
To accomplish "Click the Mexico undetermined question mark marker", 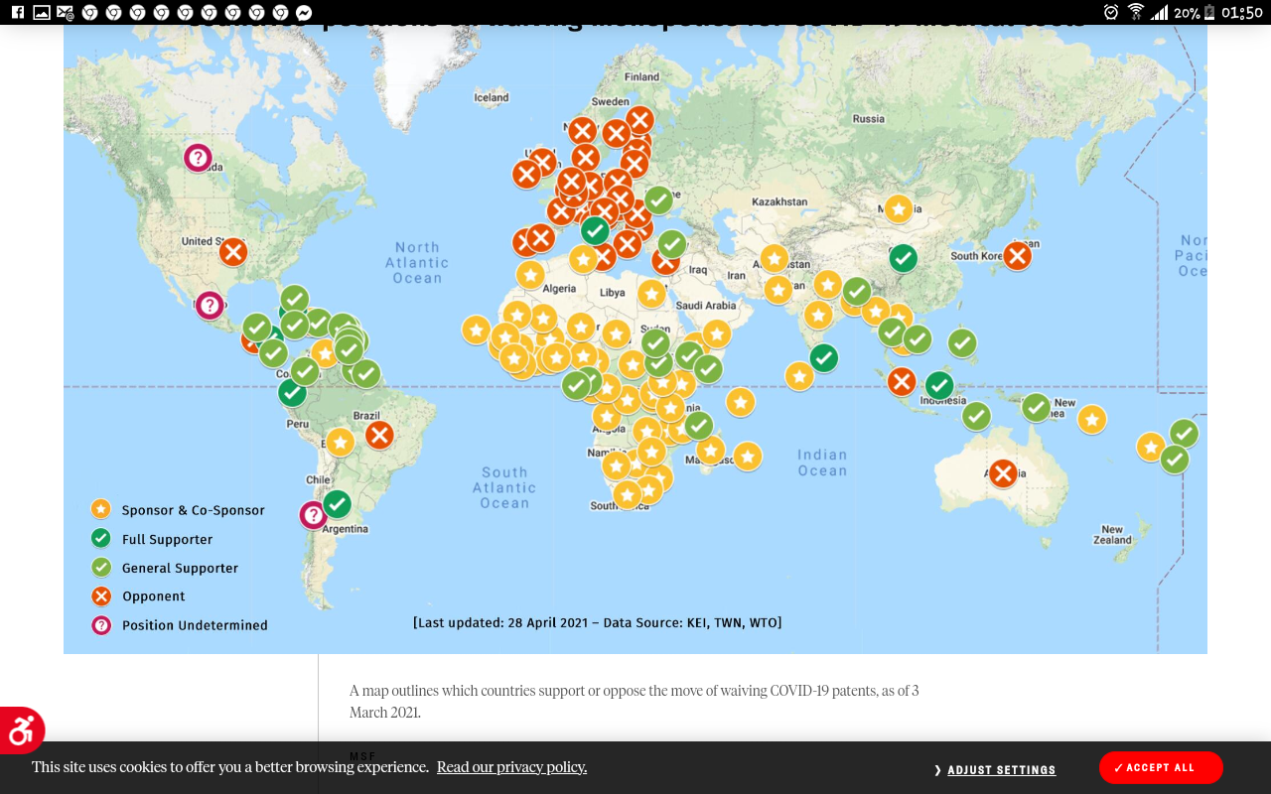I will [210, 305].
